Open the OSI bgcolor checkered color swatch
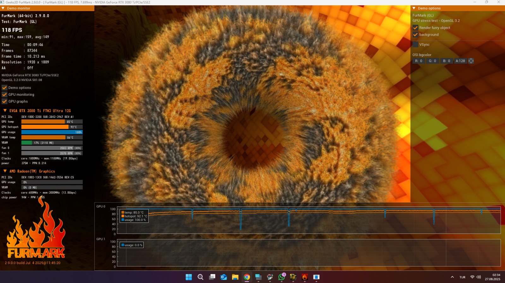This screenshot has height=283, width=505. [471, 61]
